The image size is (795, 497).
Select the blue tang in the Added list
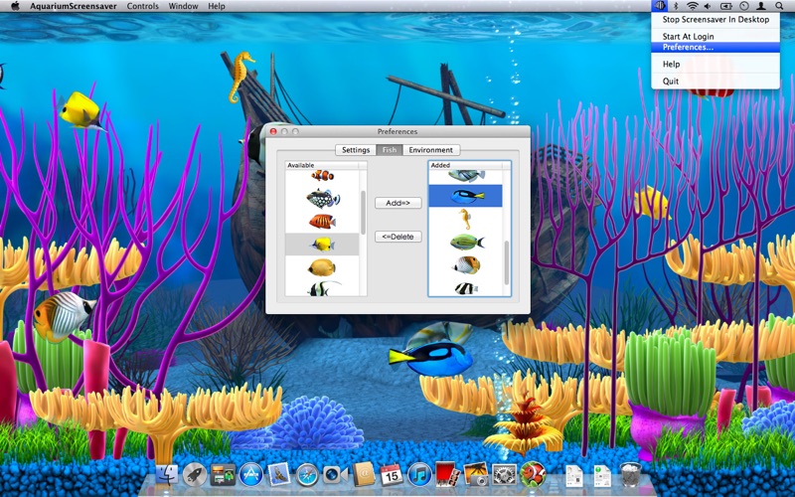(464, 196)
